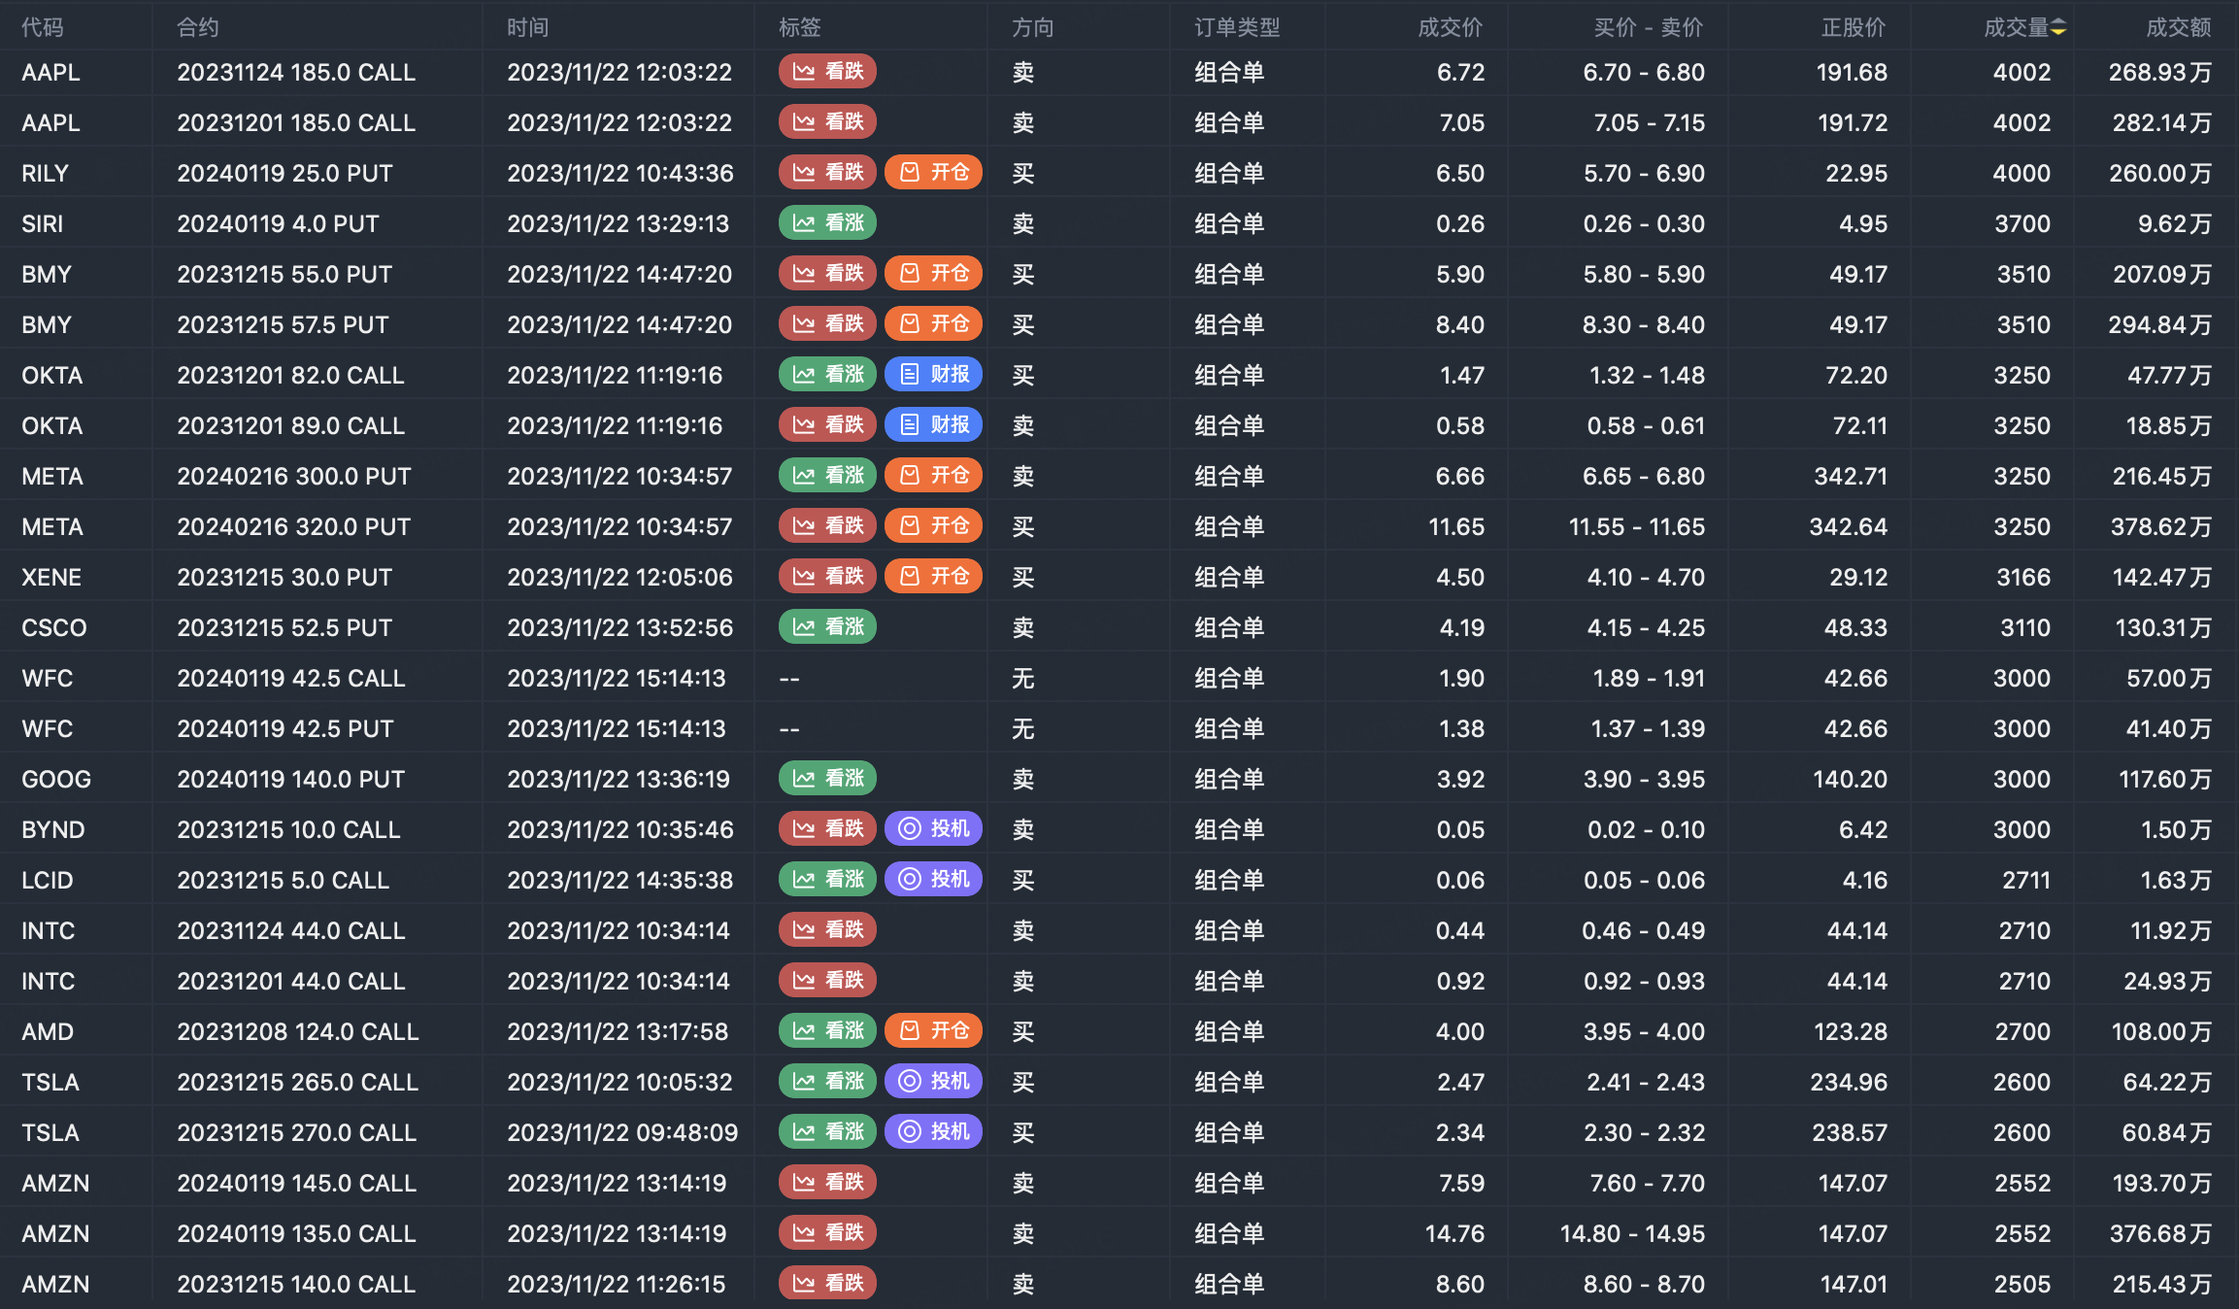Sort by 时间 column header
The height and width of the screenshot is (1309, 2239).
point(527,28)
